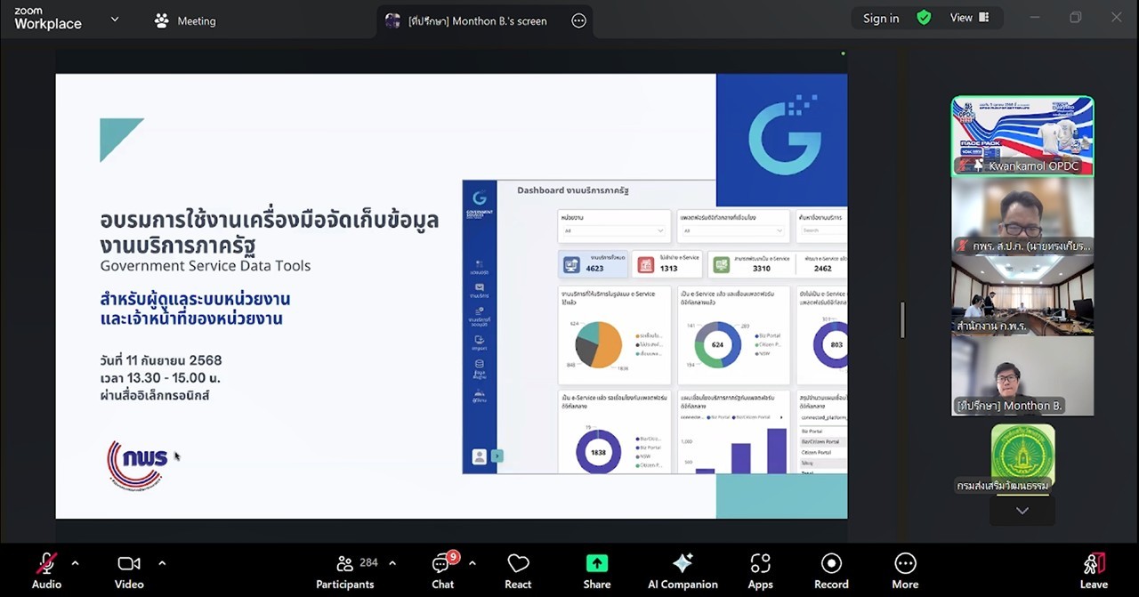Start recording with Record button
Image resolution: width=1139 pixels, height=597 pixels.
[831, 570]
